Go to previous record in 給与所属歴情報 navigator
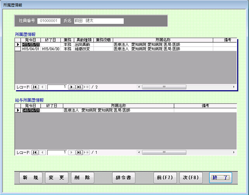This screenshot has height=195, width=249. pos(42,153)
